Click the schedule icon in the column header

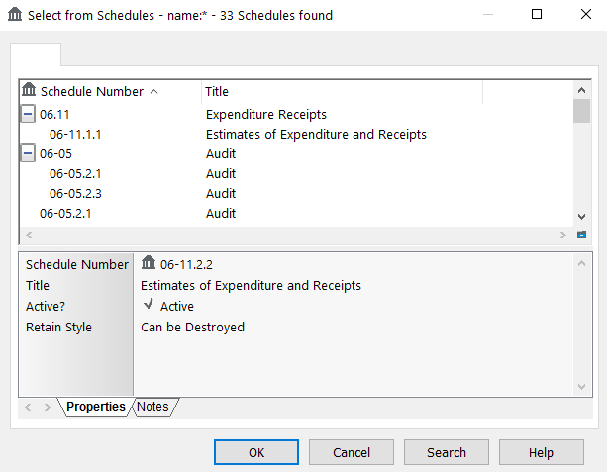(x=29, y=91)
